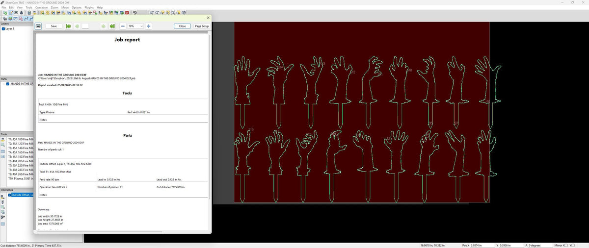589x248 pixels.
Task: Click the top icon in Tools panel sidebar
Action: (3, 139)
